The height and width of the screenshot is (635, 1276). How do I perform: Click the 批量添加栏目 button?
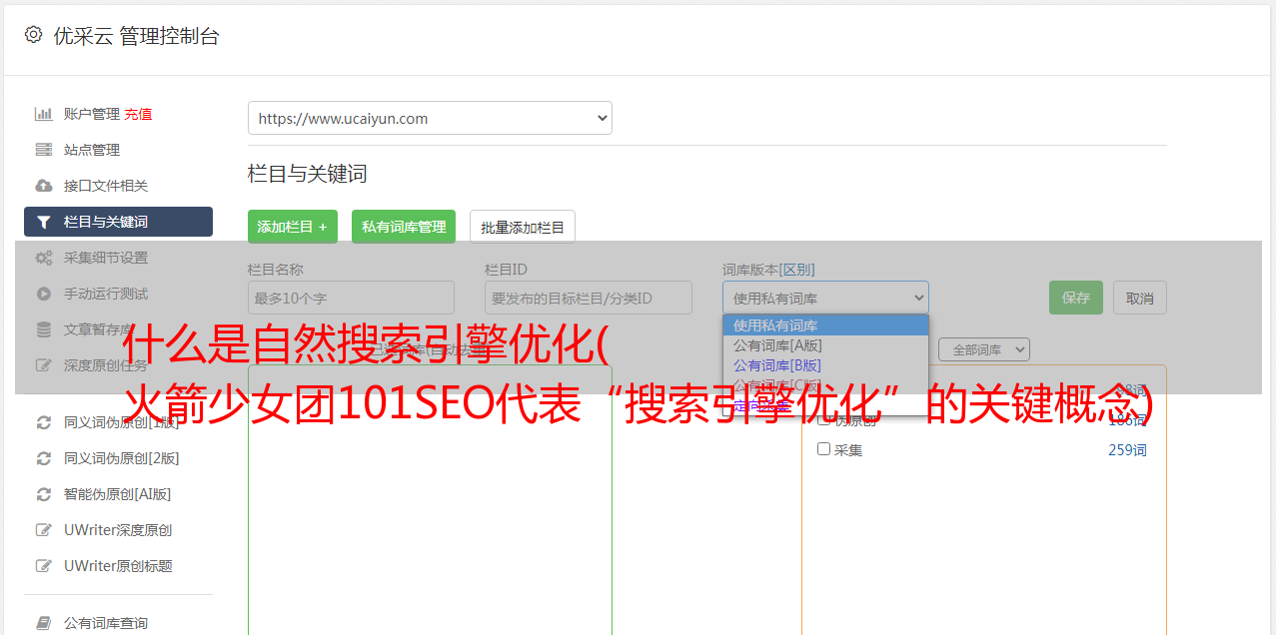coord(523,227)
